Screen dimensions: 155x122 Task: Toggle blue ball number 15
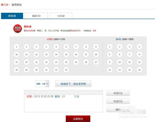[x=130, y=70]
